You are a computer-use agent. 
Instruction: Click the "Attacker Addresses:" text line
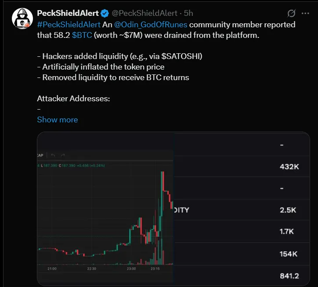pos(73,99)
